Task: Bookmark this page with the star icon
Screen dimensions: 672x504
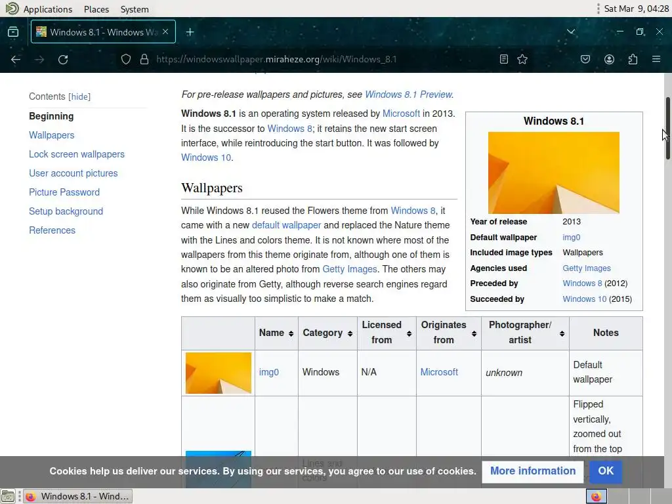Action: coord(522,59)
